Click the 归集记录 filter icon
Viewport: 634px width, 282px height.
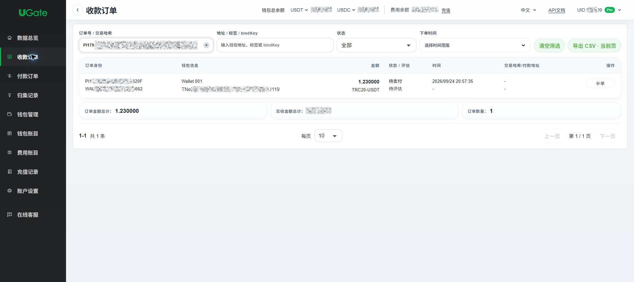point(10,95)
